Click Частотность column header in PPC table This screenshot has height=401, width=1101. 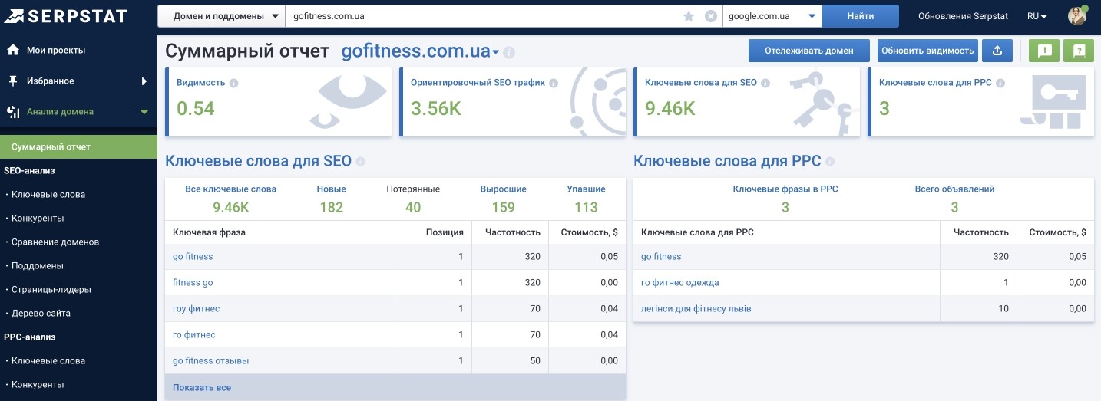981,232
